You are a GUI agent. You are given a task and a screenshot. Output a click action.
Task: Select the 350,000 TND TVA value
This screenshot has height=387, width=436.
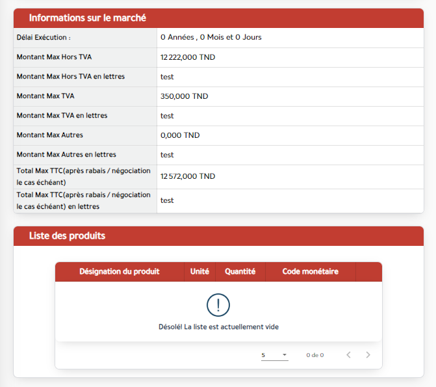(184, 96)
